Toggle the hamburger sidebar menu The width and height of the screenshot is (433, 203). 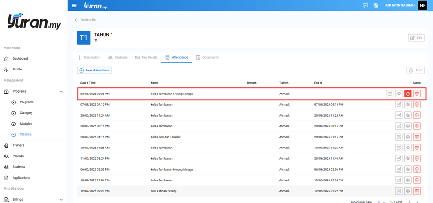pyautogui.click(x=74, y=6)
